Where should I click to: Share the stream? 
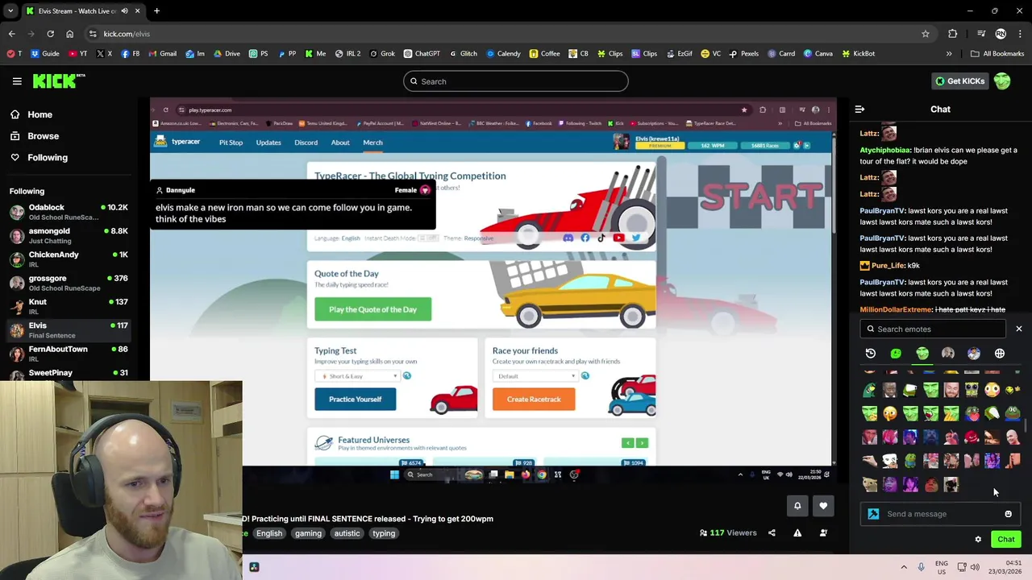click(772, 533)
